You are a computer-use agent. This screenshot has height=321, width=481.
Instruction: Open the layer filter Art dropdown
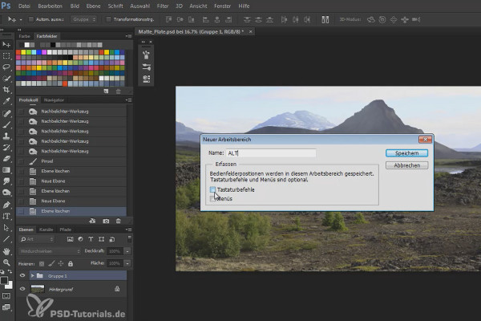click(x=37, y=239)
